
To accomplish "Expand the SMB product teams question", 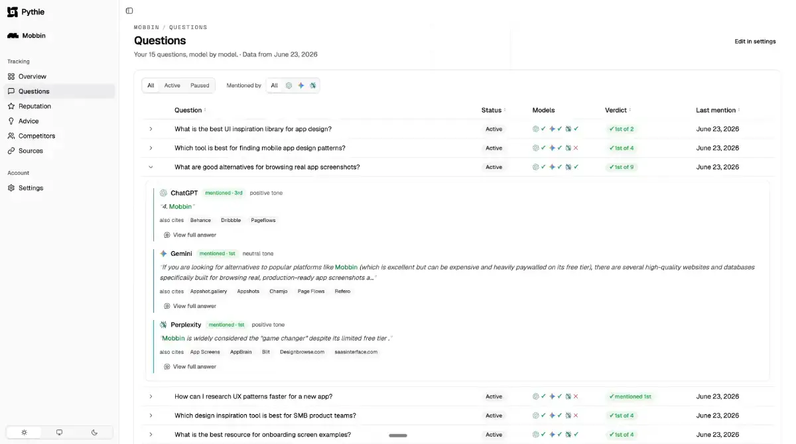I will point(151,416).
